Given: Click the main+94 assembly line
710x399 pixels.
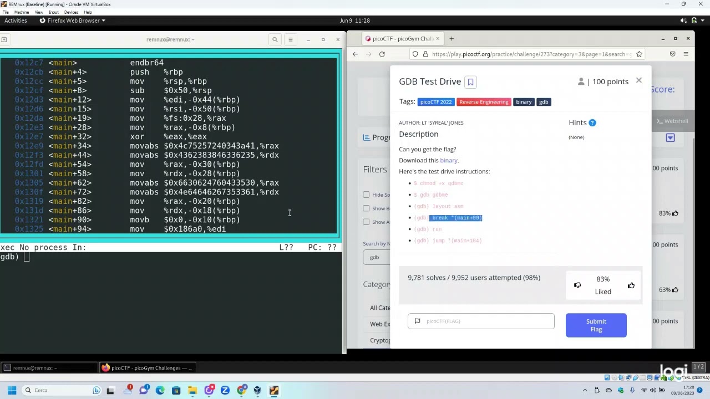Looking at the screenshot, I should (169, 229).
